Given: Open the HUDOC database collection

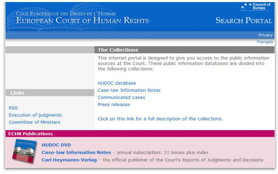Looking at the screenshot, I should click(117, 83).
